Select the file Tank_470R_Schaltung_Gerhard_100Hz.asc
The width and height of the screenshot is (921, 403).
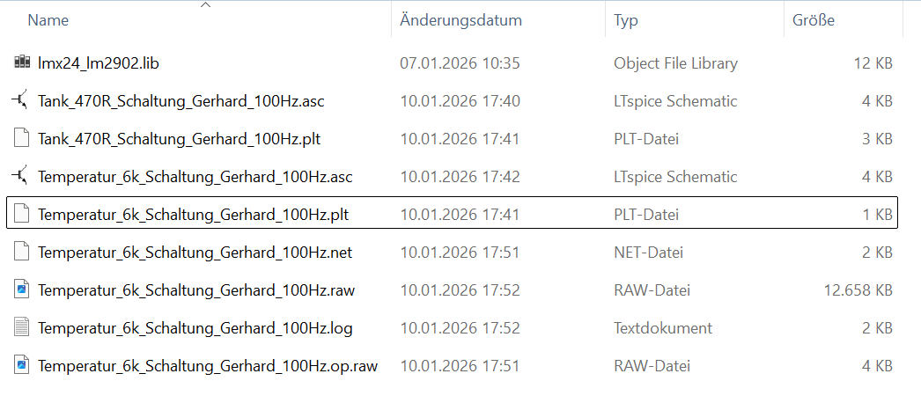(x=181, y=101)
